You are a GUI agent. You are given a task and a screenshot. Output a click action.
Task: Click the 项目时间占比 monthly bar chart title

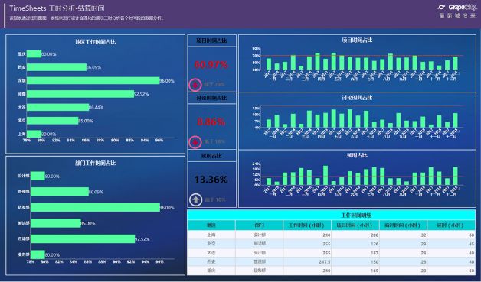(x=357, y=40)
